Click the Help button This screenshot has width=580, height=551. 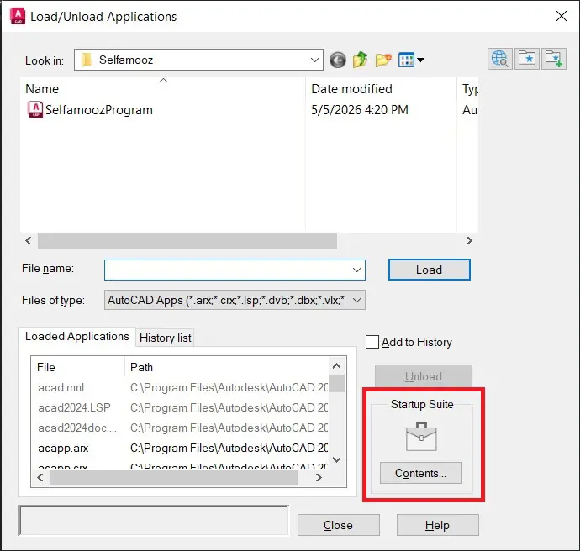pyautogui.click(x=438, y=525)
